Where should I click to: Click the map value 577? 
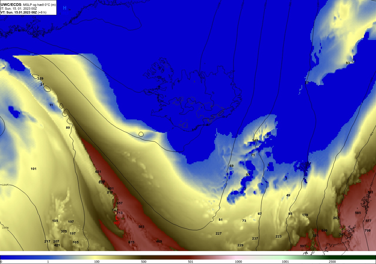[x=368, y=221]
